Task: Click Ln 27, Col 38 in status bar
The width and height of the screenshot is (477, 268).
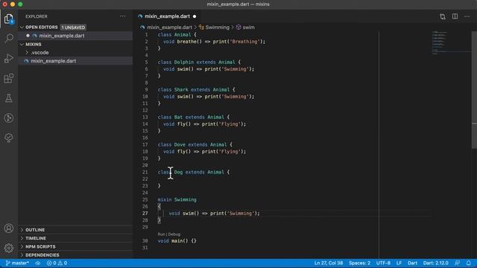Action: 329,263
